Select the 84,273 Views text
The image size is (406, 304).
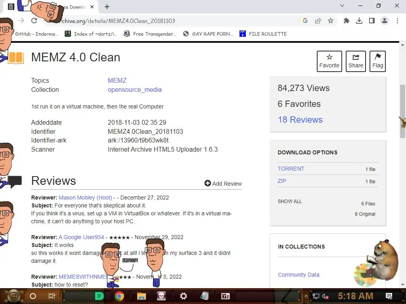click(303, 88)
